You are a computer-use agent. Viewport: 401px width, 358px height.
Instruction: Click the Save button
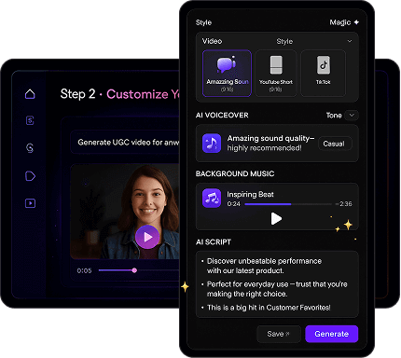[279, 334]
